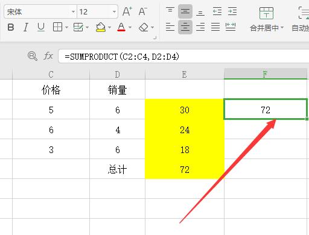Align text to top
The width and height of the screenshot is (309, 235).
[170, 11]
